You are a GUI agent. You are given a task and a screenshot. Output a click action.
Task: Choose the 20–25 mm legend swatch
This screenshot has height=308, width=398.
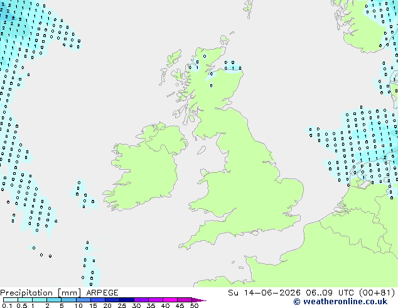pos(112,300)
